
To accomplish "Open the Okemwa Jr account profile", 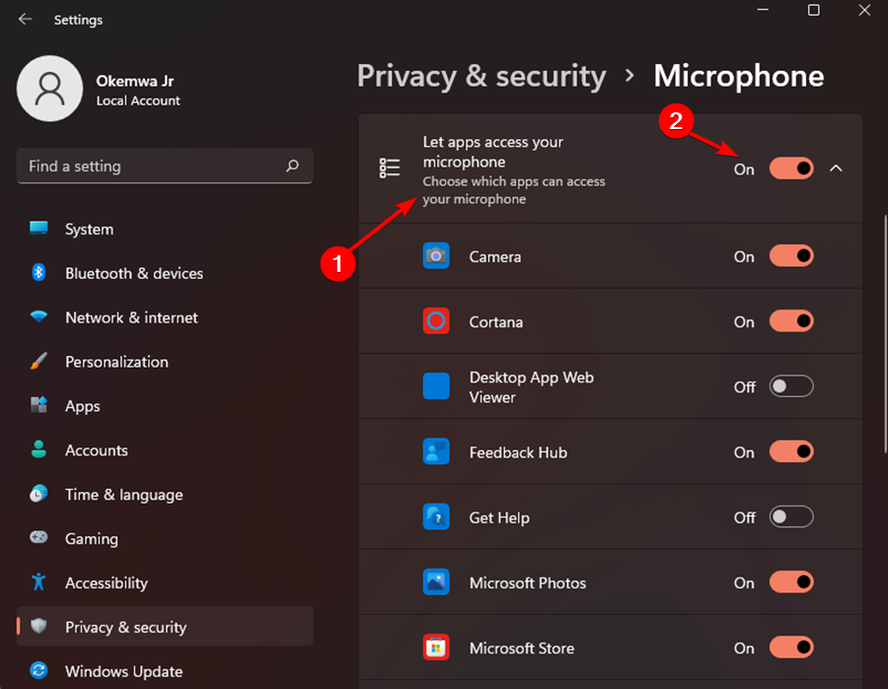I will tap(99, 89).
